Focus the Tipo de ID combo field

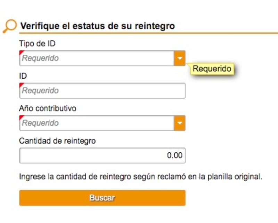point(97,58)
